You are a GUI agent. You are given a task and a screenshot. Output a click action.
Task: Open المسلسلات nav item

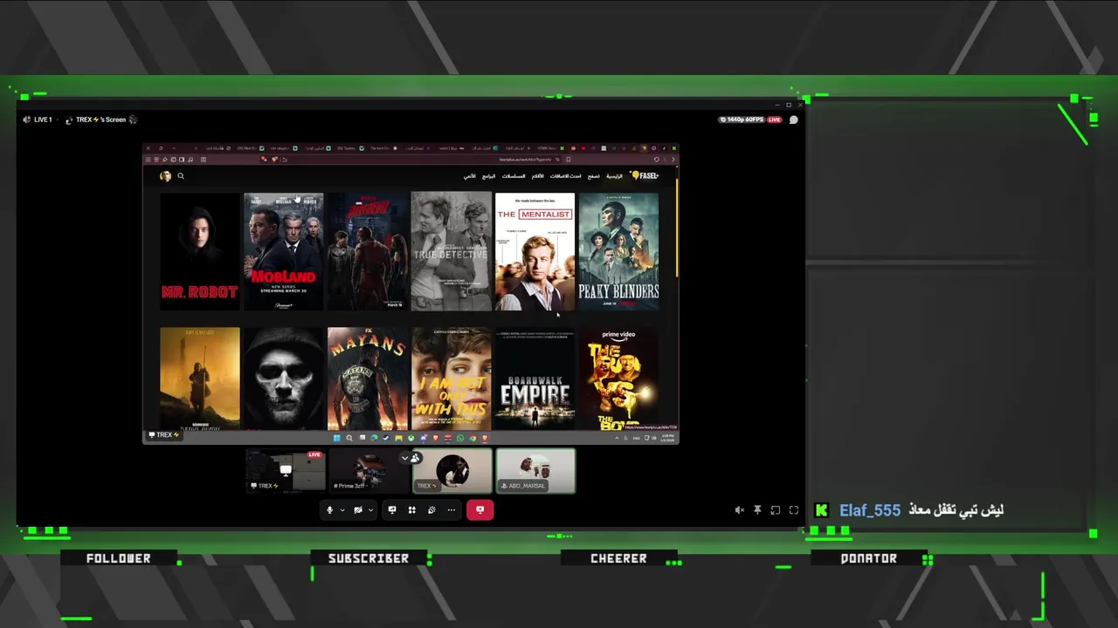[x=514, y=176]
